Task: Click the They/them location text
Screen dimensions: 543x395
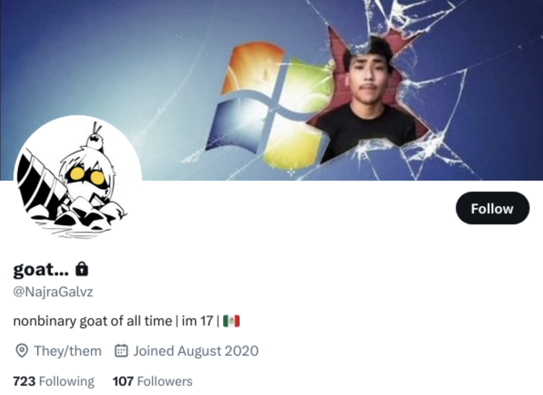Action: point(68,351)
